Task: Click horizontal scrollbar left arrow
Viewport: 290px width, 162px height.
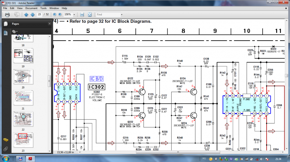Action: 80,152
